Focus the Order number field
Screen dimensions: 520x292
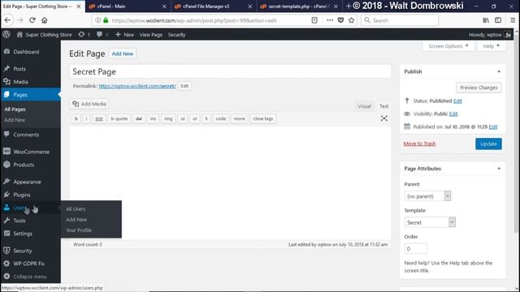(416, 248)
